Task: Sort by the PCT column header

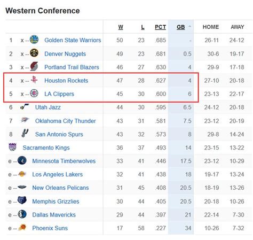Action: click(160, 27)
